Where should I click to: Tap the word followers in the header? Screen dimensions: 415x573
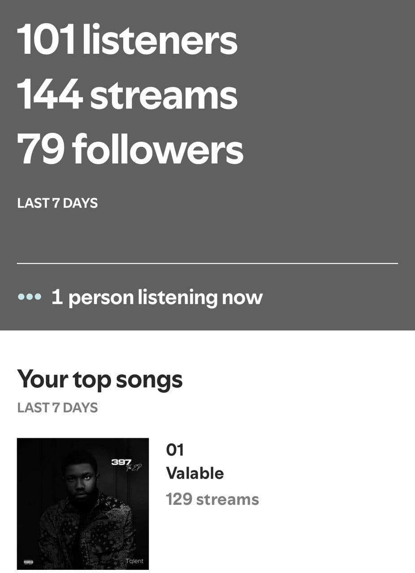[x=158, y=149]
